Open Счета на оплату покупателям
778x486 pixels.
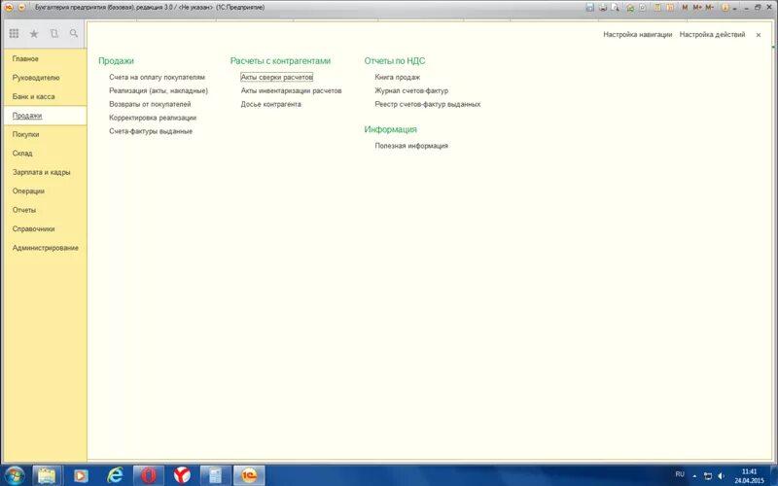[157, 77]
